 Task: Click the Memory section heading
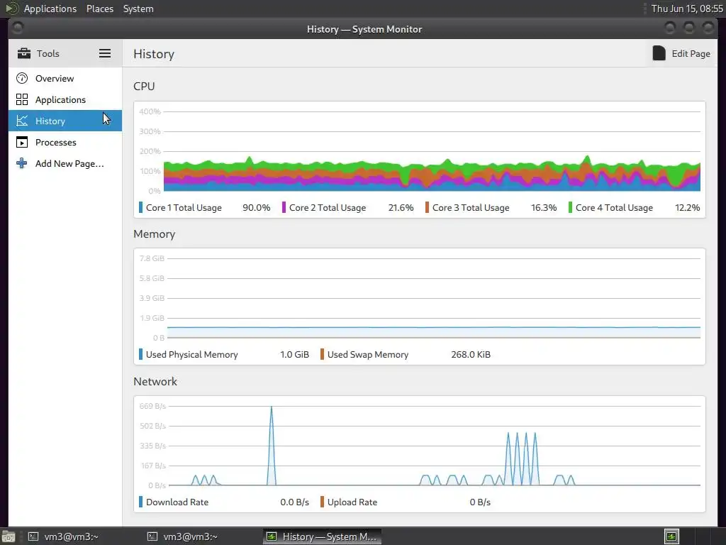[154, 234]
